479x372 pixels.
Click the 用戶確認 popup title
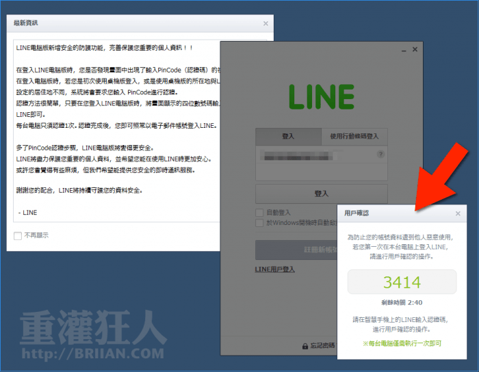357,213
